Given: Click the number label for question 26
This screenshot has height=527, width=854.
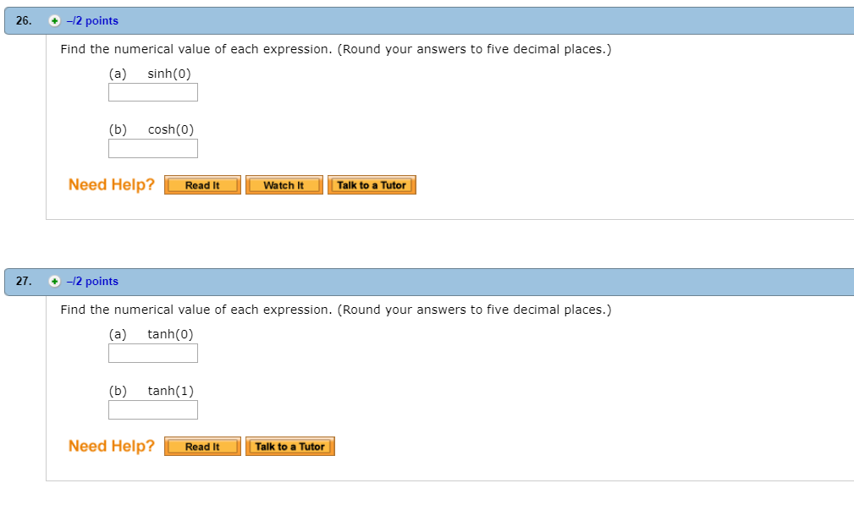Looking at the screenshot, I should 23,20.
